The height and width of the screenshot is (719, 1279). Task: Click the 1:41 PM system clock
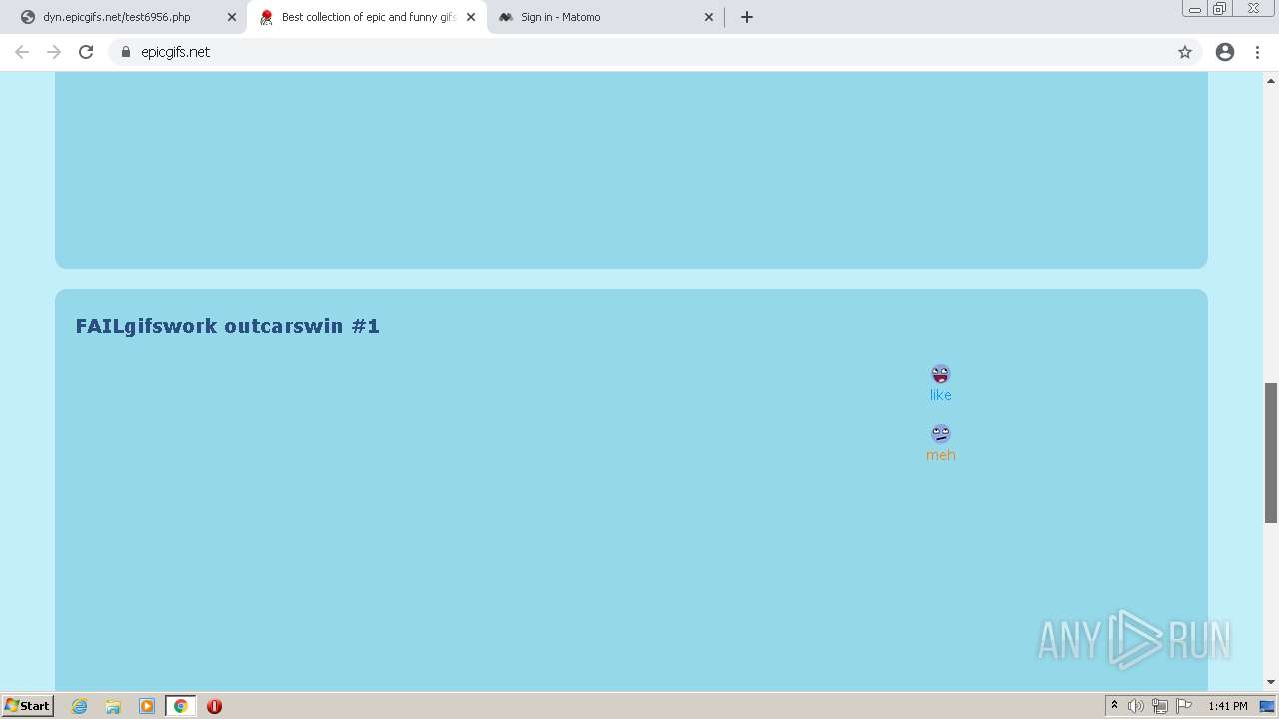1228,706
